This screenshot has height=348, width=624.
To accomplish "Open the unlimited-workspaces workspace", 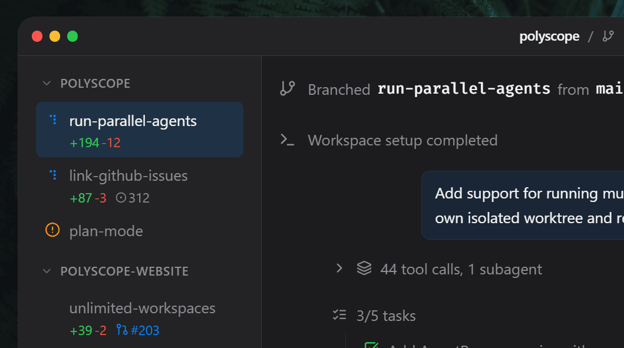I will 142,309.
